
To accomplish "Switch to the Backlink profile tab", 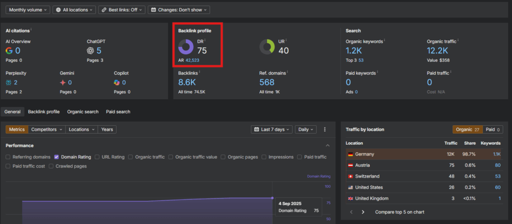I will pos(44,112).
